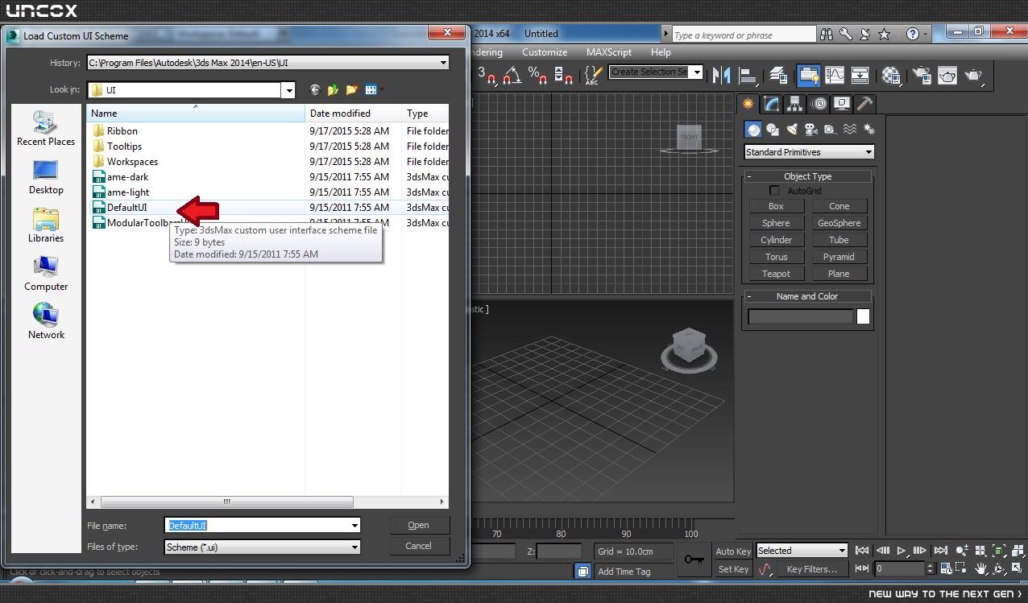This screenshot has height=603, width=1028.
Task: Select the Cameras category icon
Action: tap(810, 129)
